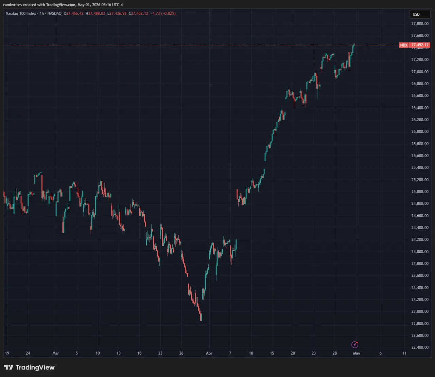The image size is (435, 377).
Task: Click the 1h interval in chart legend
Action: click(x=42, y=14)
